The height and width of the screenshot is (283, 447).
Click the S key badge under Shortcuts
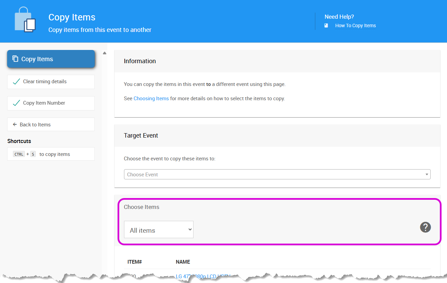tap(33, 154)
